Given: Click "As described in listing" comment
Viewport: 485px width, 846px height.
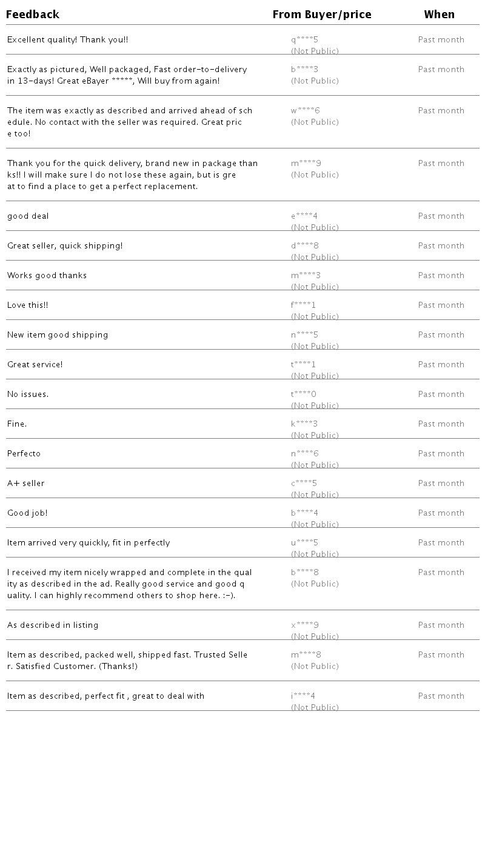Looking at the screenshot, I should [x=53, y=625].
